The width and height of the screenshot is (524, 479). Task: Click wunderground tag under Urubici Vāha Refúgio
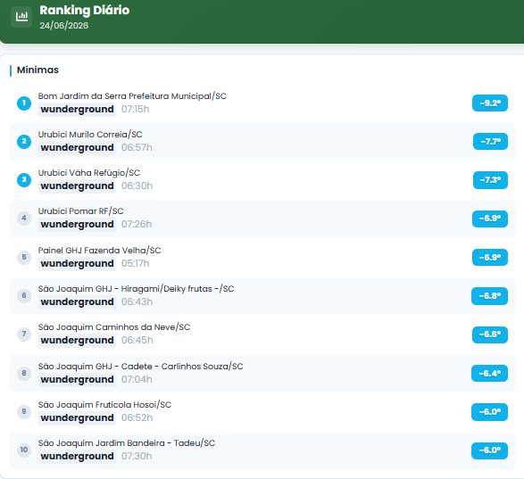click(x=77, y=186)
